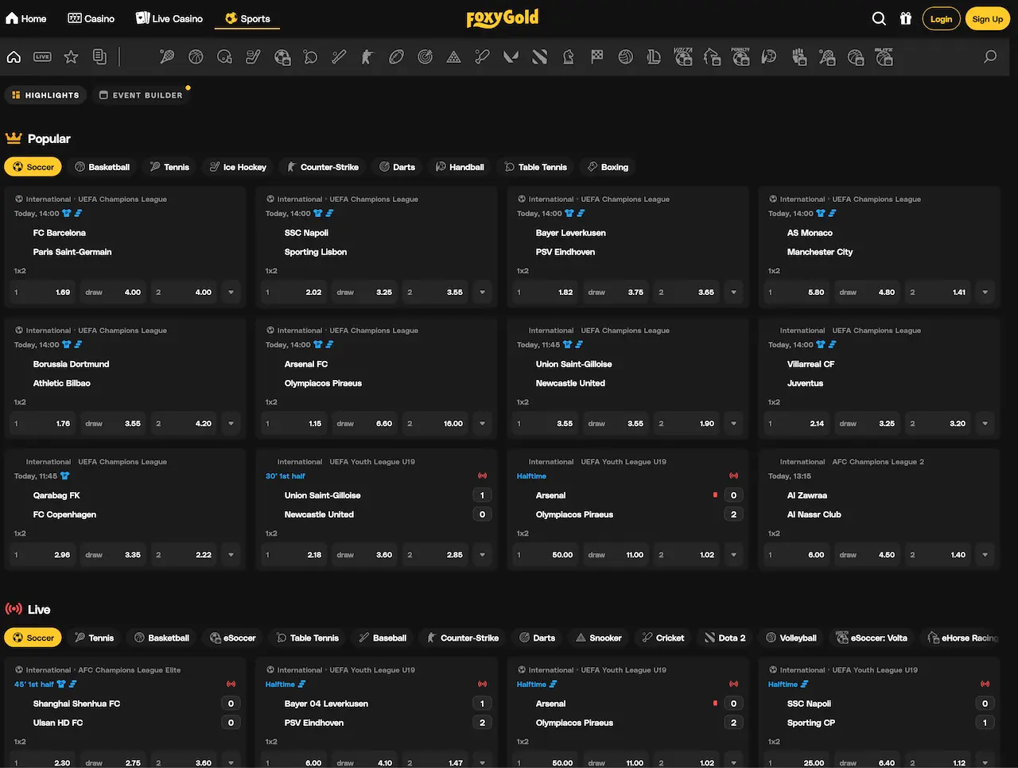
Task: Open the Live Casino menu item
Action: [169, 18]
